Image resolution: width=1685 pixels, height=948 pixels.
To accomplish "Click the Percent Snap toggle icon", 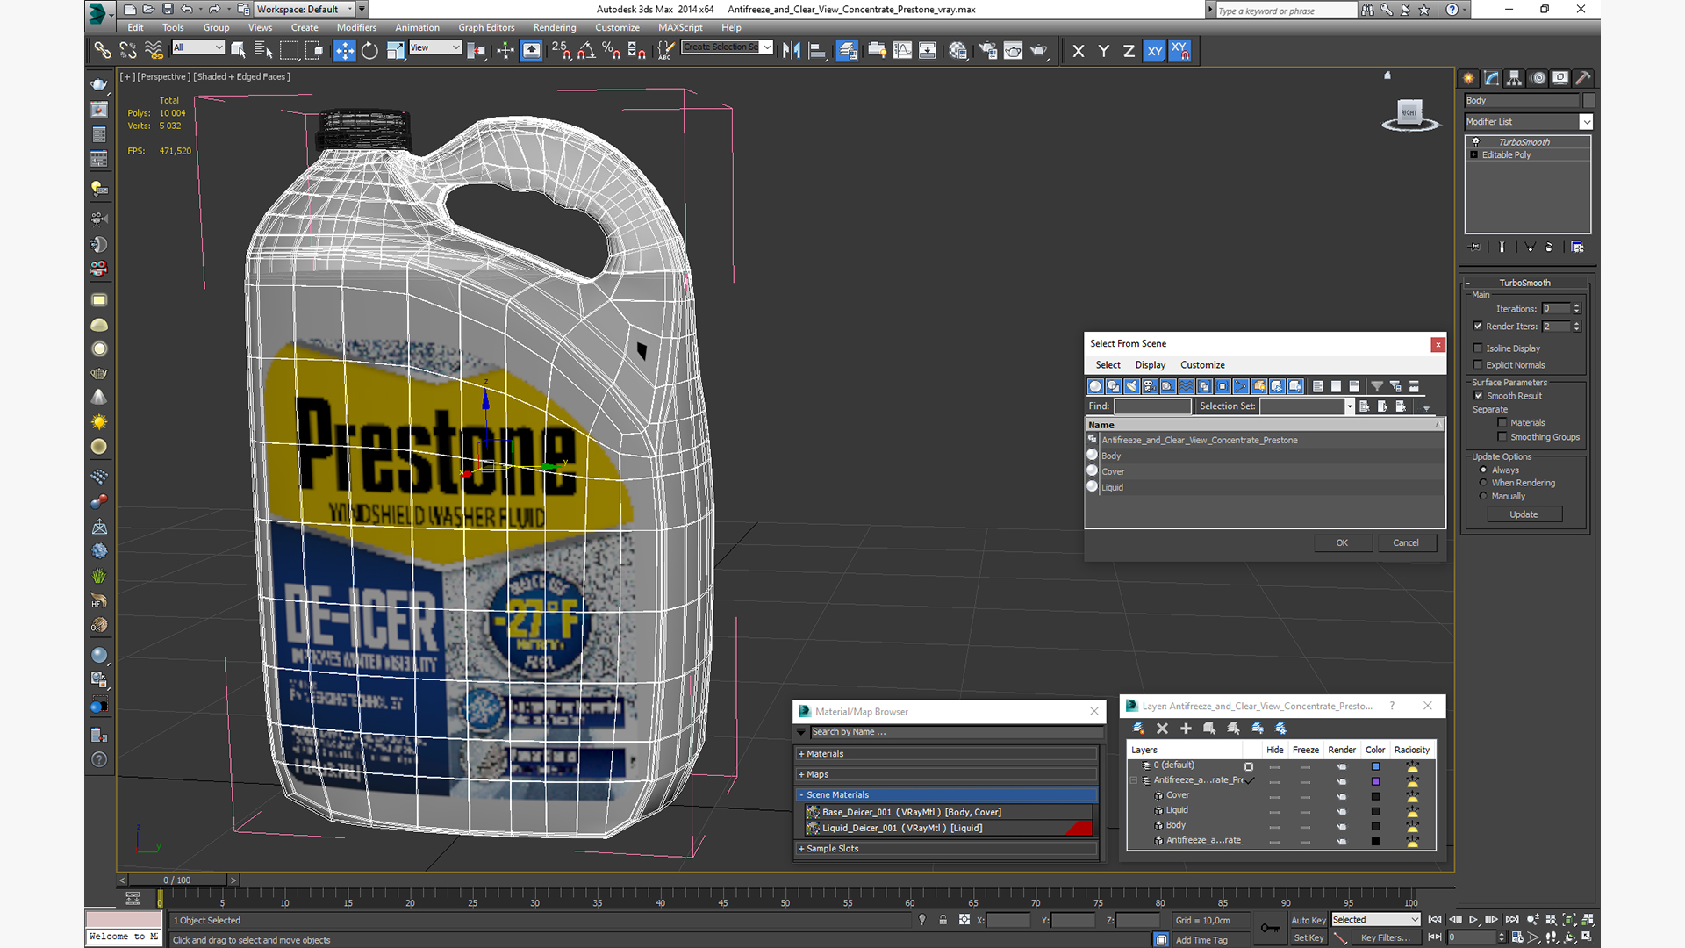I will coord(612,50).
